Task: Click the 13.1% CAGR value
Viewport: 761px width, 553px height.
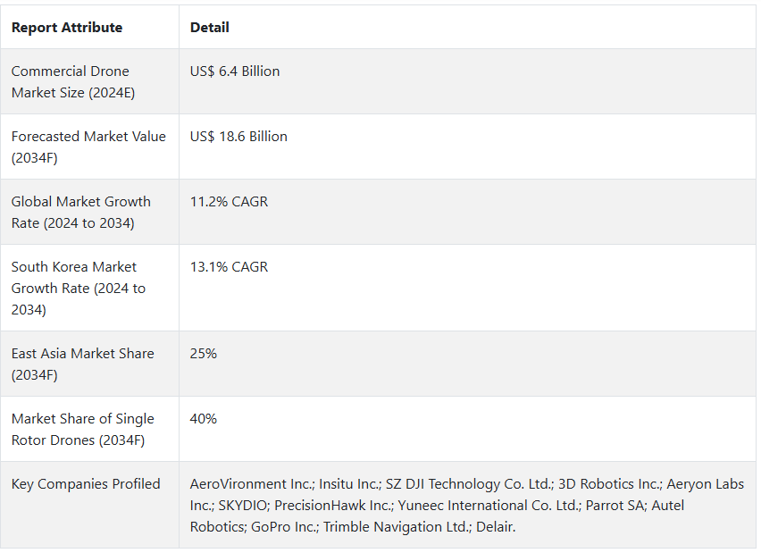Action: [229, 266]
